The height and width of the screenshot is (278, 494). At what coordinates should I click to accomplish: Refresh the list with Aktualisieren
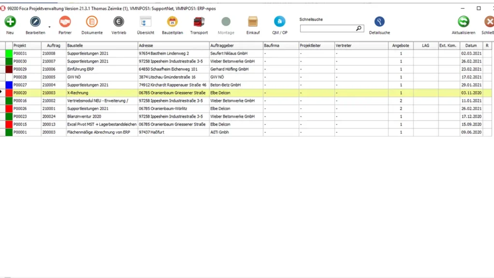(x=463, y=22)
